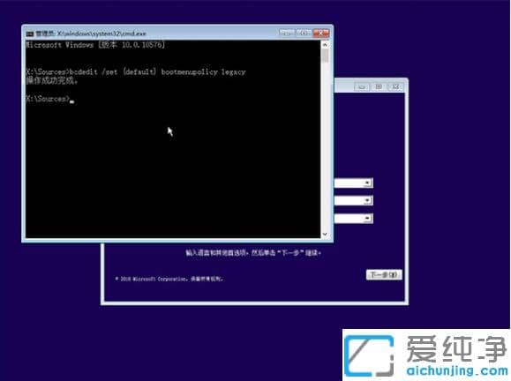Click the Microsoft Windows version line
The height and width of the screenshot is (381, 511).
(95, 45)
